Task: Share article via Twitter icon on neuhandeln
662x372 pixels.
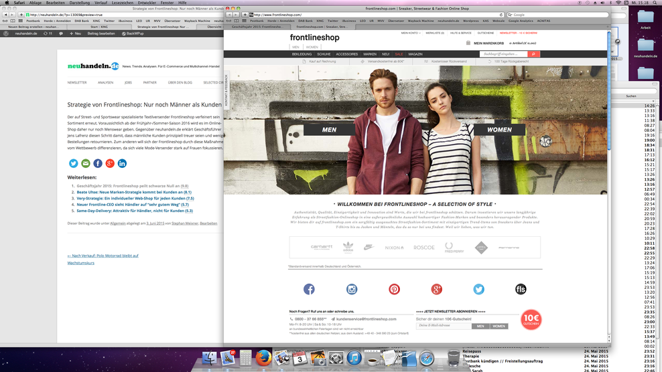Action: click(x=74, y=163)
